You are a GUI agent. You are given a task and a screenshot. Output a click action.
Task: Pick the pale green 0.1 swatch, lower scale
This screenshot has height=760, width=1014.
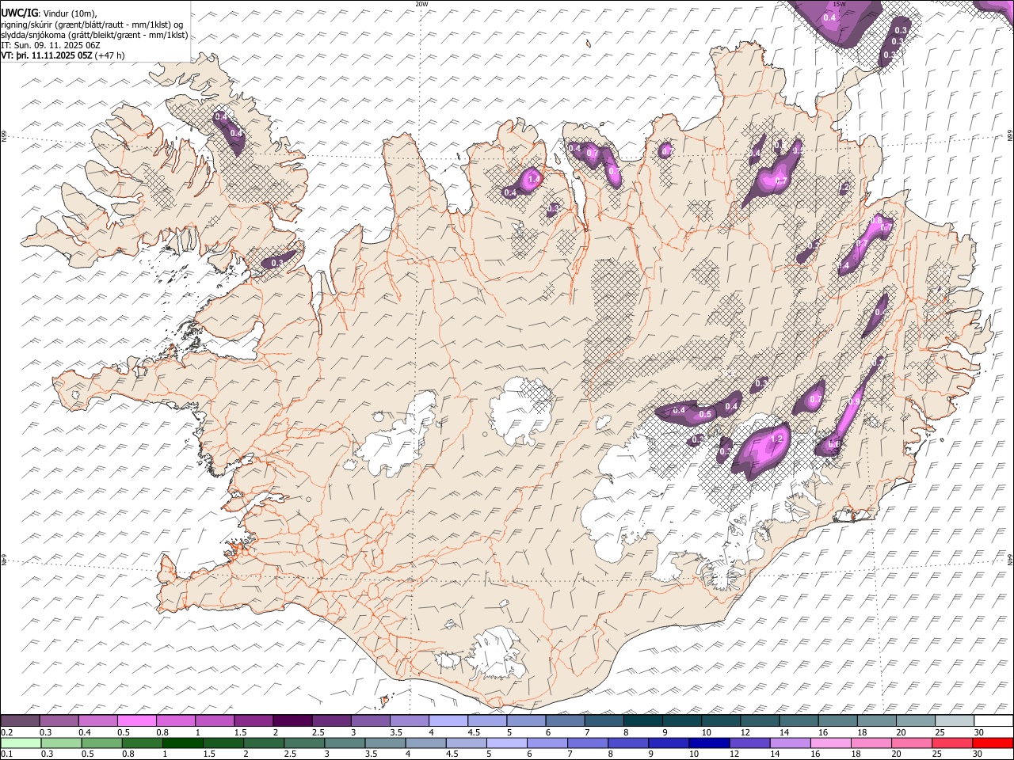pos(21,743)
